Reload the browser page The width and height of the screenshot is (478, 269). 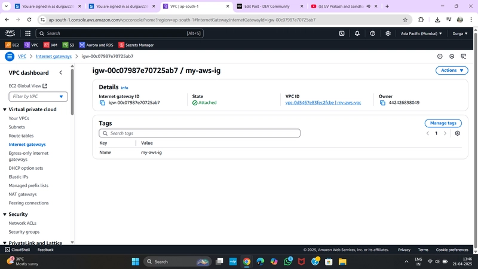coord(29,20)
